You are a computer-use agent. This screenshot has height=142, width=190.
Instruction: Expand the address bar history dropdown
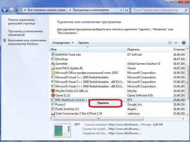[121, 10]
